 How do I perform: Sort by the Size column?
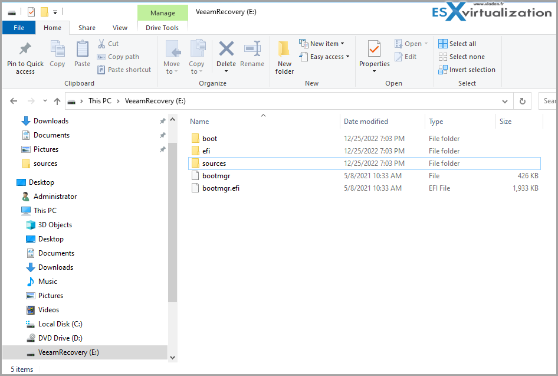coord(519,122)
